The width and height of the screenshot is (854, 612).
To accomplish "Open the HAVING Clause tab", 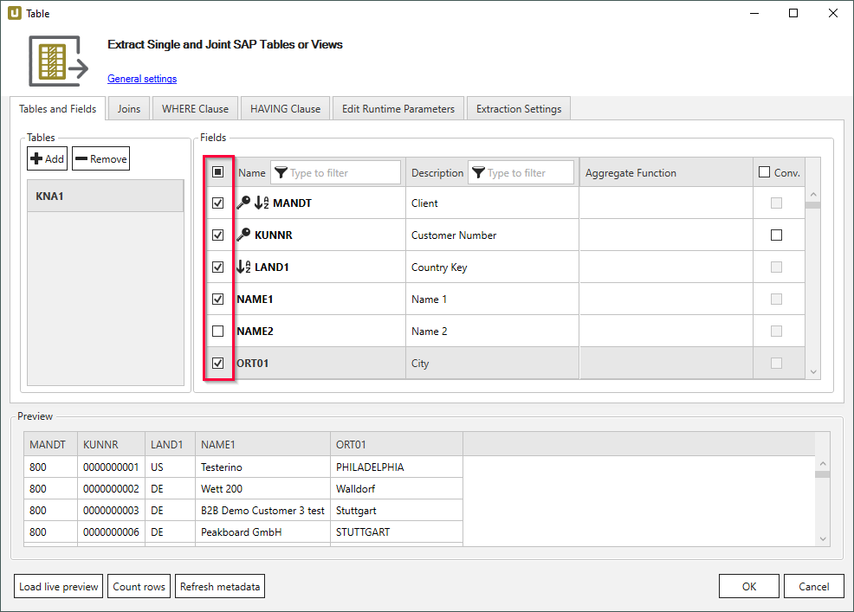I will tap(286, 109).
